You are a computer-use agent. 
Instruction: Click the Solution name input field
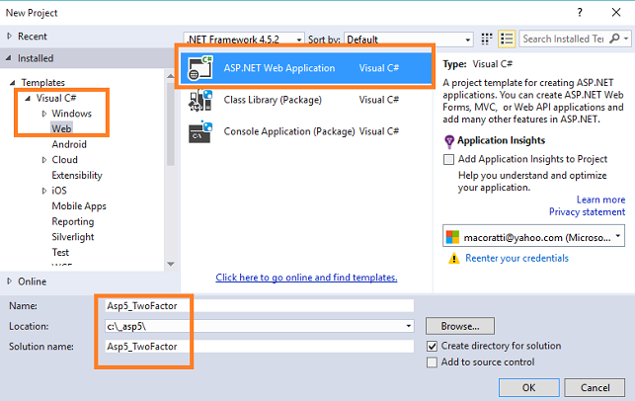259,347
